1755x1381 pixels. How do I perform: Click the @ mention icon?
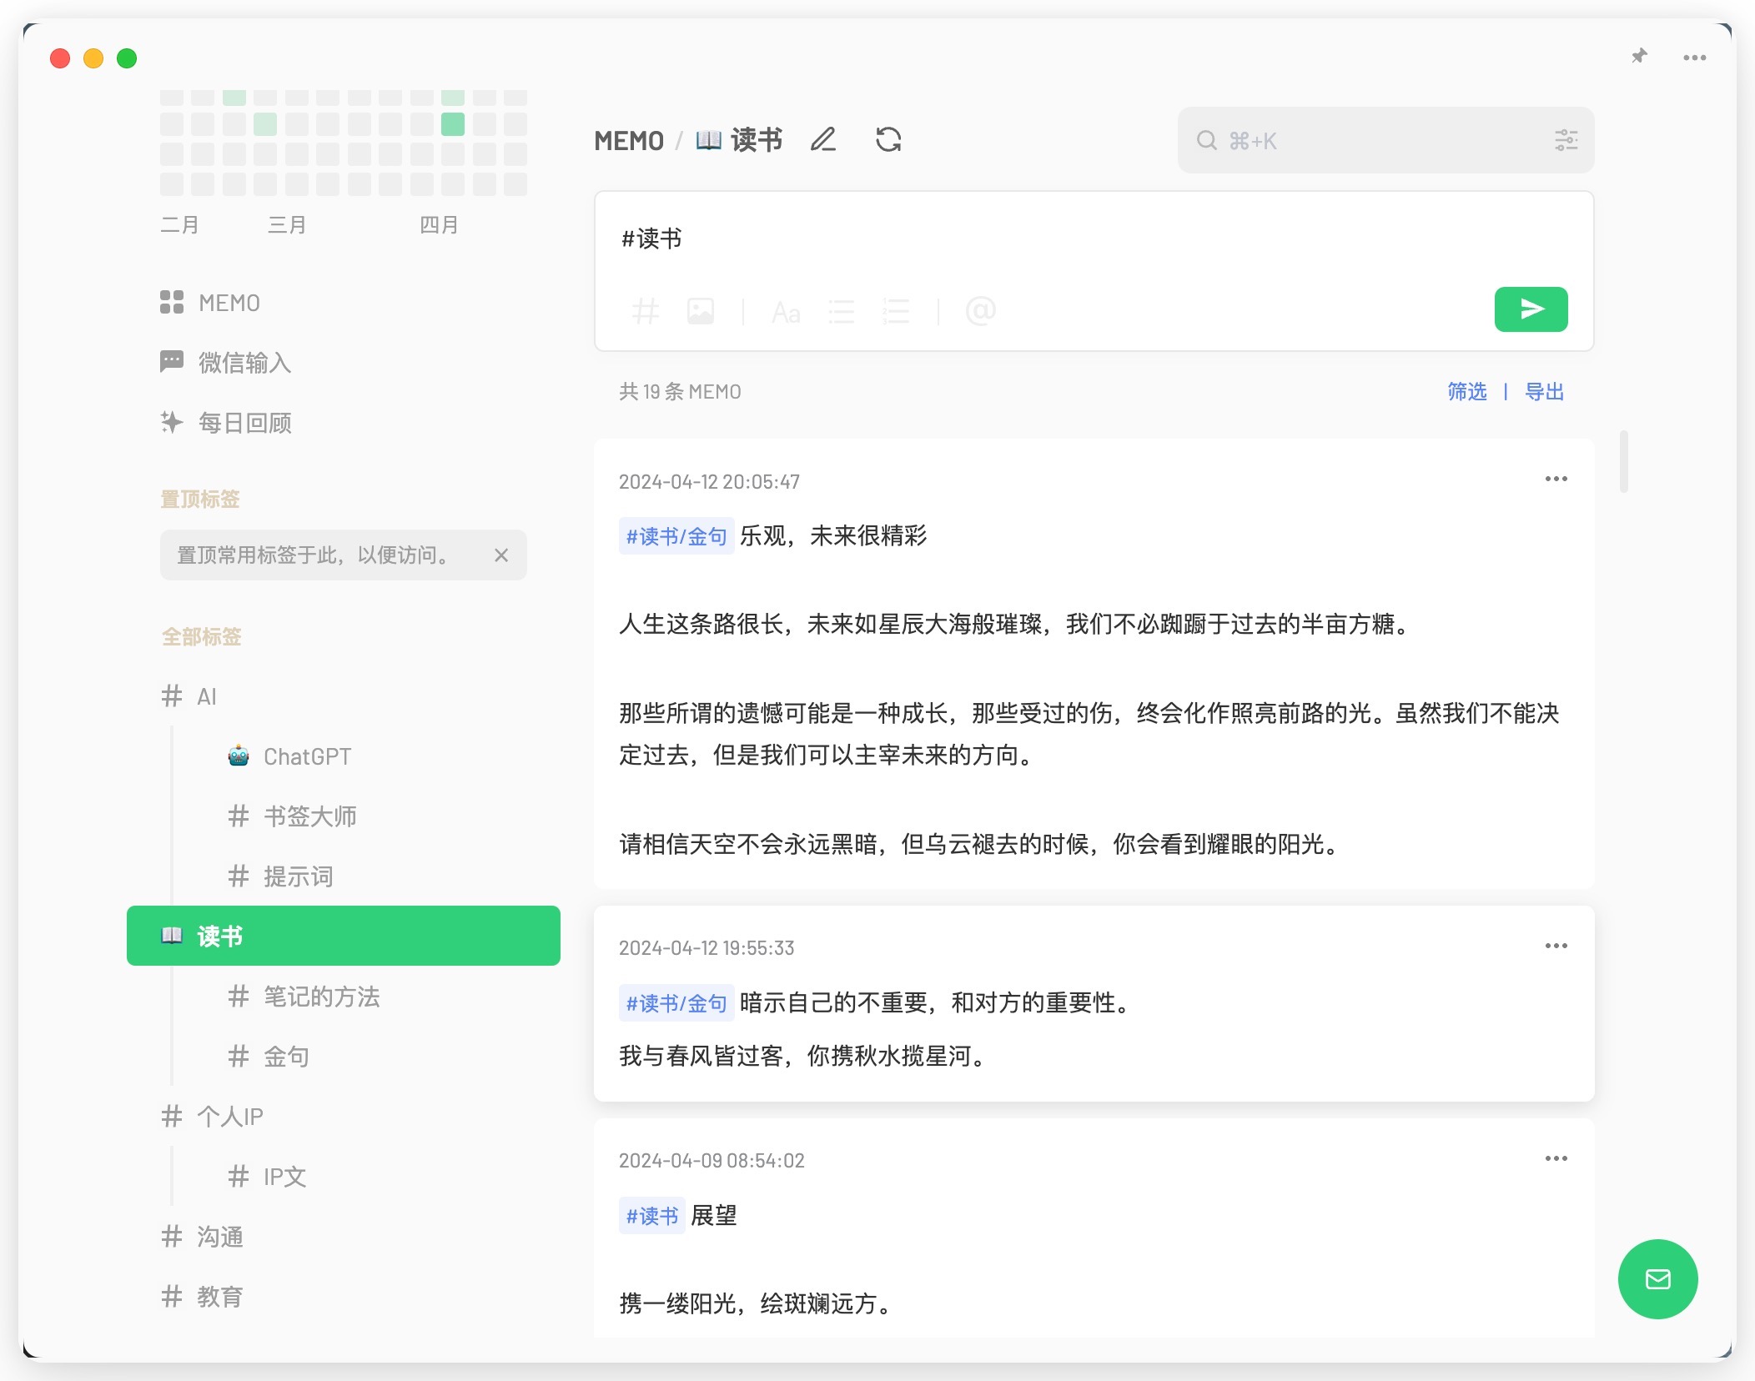[x=980, y=312]
